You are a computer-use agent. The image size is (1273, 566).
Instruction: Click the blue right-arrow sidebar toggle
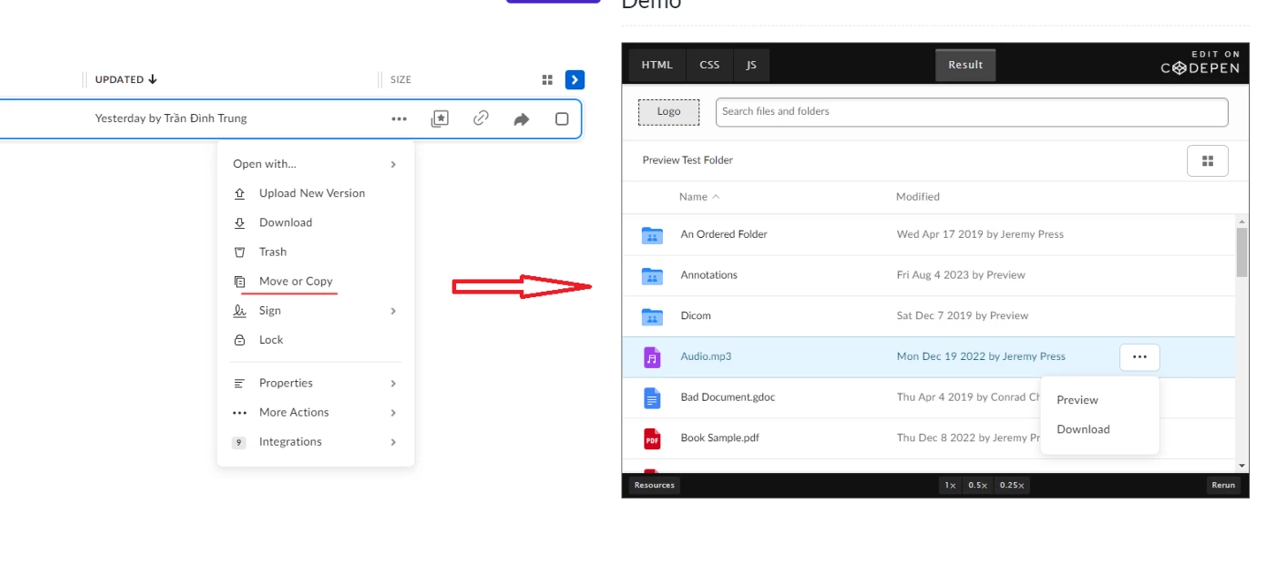point(575,80)
